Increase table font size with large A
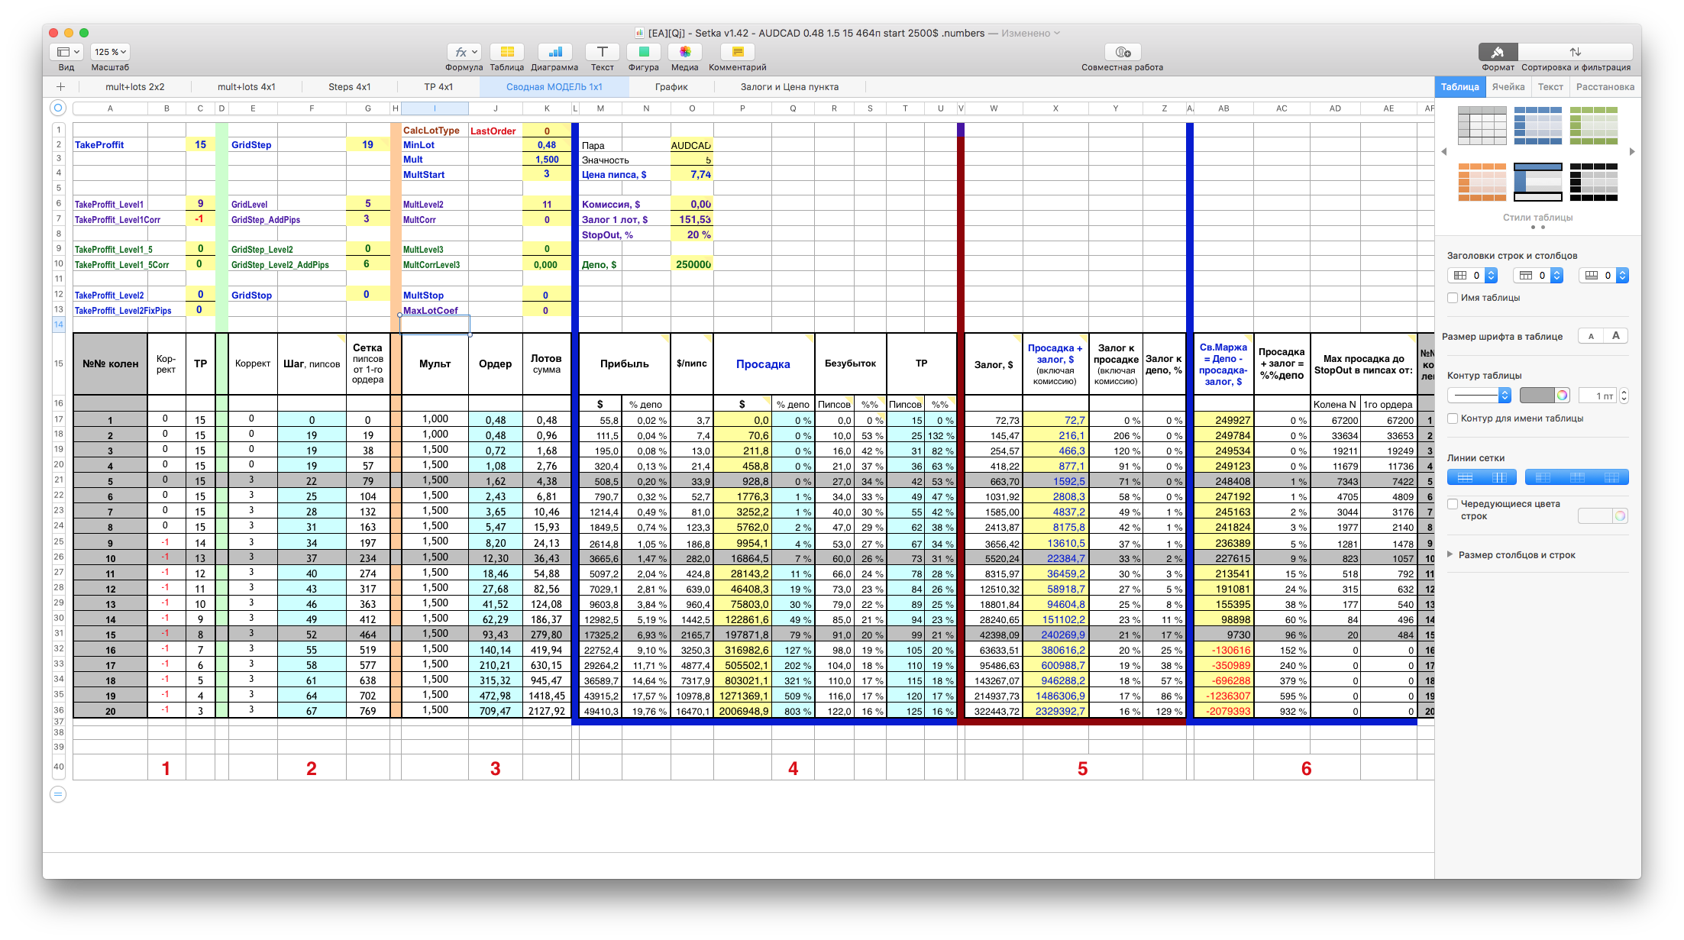 pos(1615,336)
